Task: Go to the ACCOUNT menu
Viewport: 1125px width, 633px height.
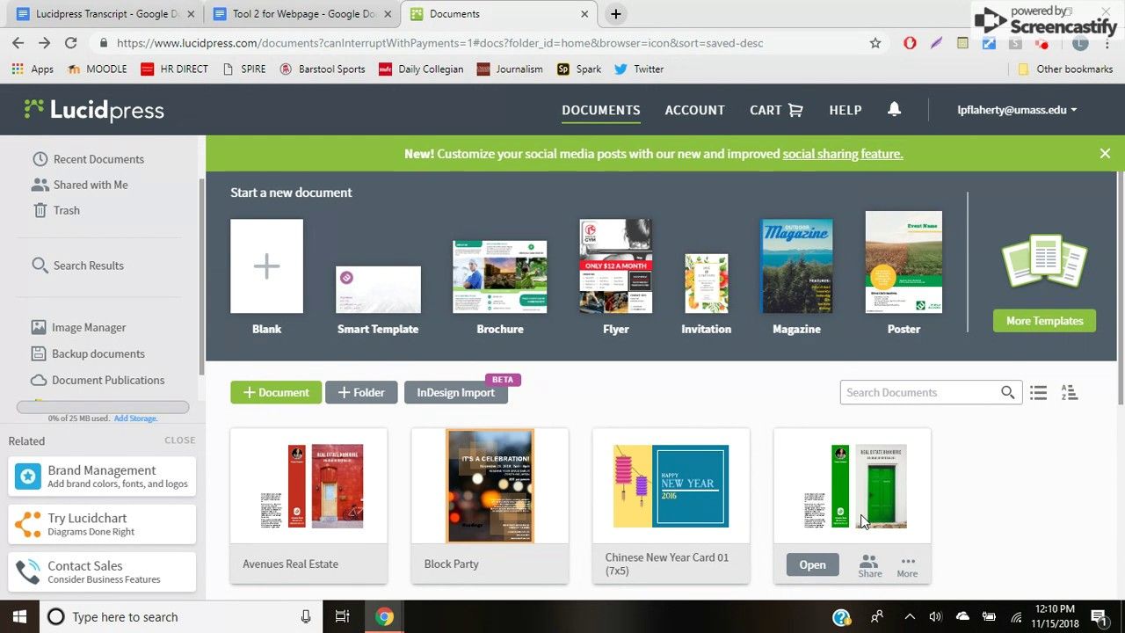Action: pos(694,110)
